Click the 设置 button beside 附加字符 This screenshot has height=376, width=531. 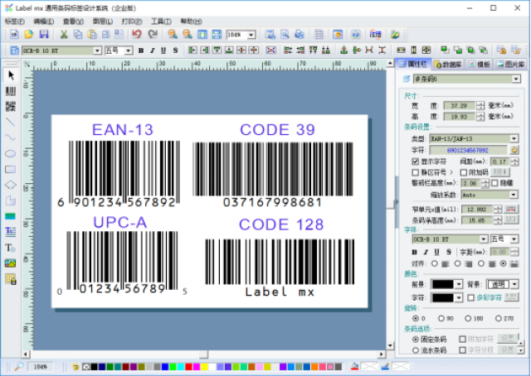click(x=508, y=339)
